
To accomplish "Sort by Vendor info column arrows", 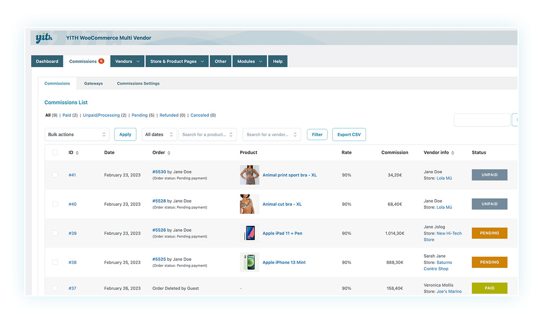I will pos(453,153).
